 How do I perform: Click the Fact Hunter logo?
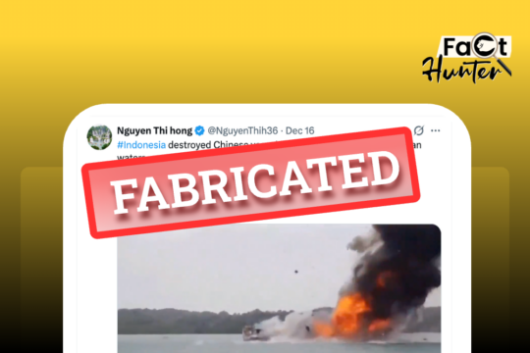click(x=467, y=58)
